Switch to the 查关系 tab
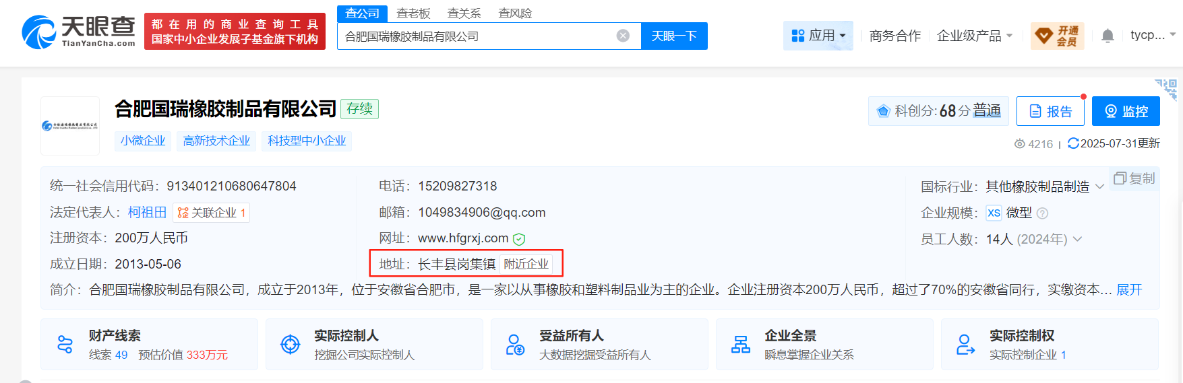The image size is (1183, 383). point(464,13)
